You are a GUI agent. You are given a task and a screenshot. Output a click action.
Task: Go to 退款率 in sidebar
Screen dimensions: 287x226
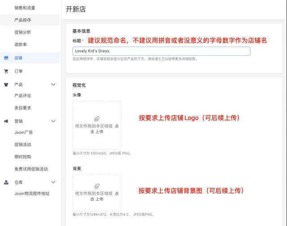pyautogui.click(x=21, y=44)
